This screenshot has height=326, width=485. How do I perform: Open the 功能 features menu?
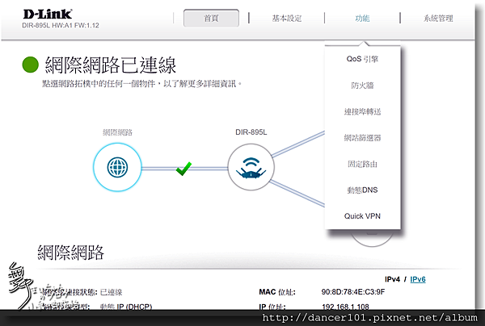tap(362, 19)
